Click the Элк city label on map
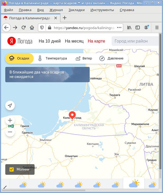 (x=116, y=154)
